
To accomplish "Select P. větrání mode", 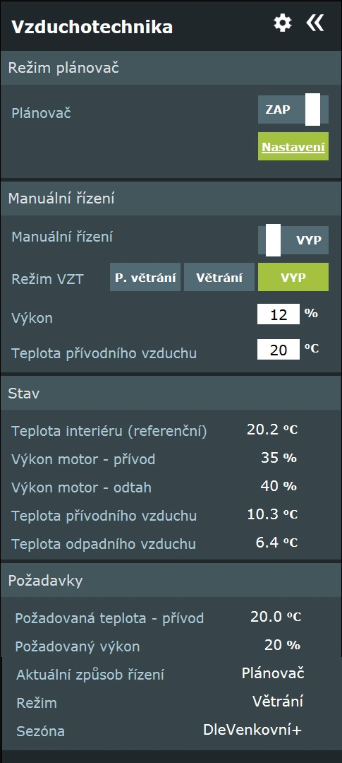I will click(145, 278).
